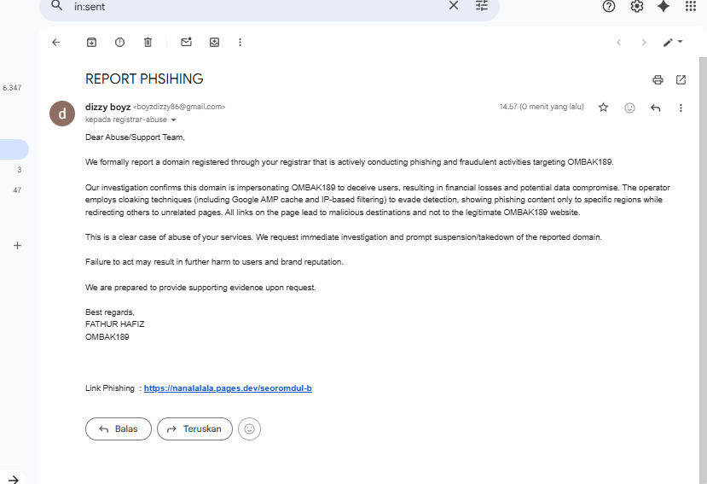Delete the email with trash icon
The width and height of the screenshot is (707, 484).
tap(148, 42)
